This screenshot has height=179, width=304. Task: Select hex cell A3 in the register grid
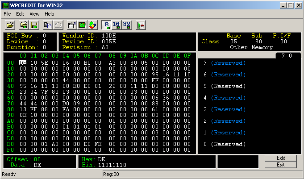tap(112, 63)
